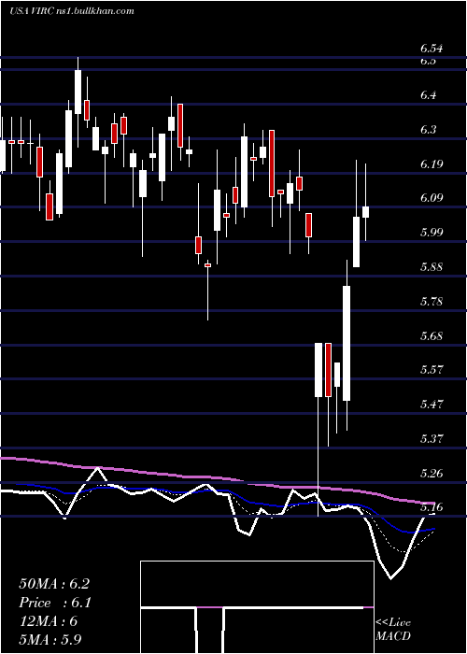Select the 6.3 price axis label

tap(428, 130)
